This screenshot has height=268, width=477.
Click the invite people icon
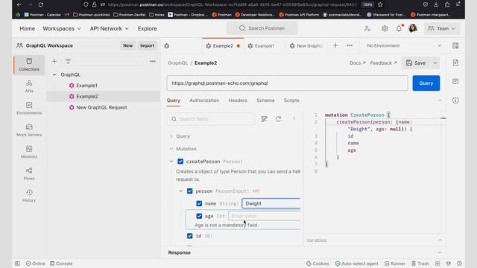(x=367, y=28)
